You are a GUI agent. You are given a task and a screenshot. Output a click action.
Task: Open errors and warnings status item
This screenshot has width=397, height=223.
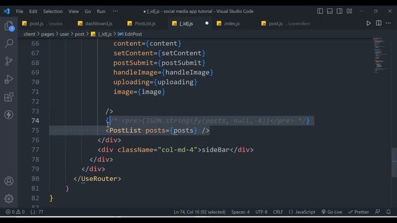tap(15, 212)
